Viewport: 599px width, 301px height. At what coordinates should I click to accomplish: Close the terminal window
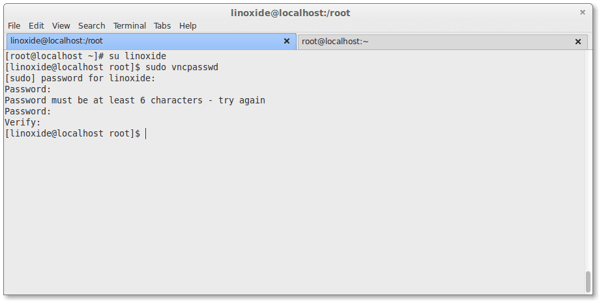click(x=583, y=12)
